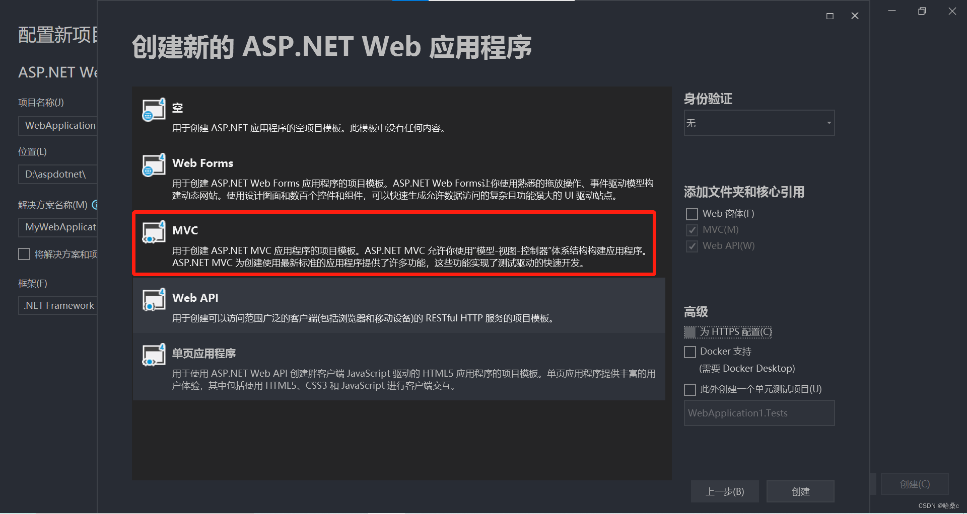Select the Web Forms template icon
This screenshot has height=514, width=967.
point(154,164)
